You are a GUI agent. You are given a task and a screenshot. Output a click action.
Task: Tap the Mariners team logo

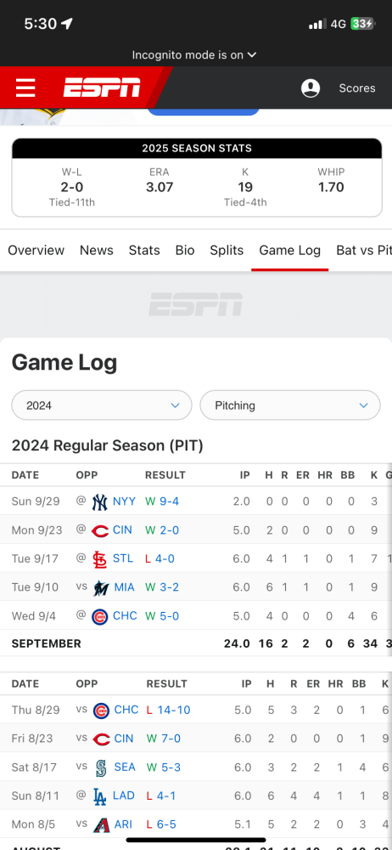[101, 768]
